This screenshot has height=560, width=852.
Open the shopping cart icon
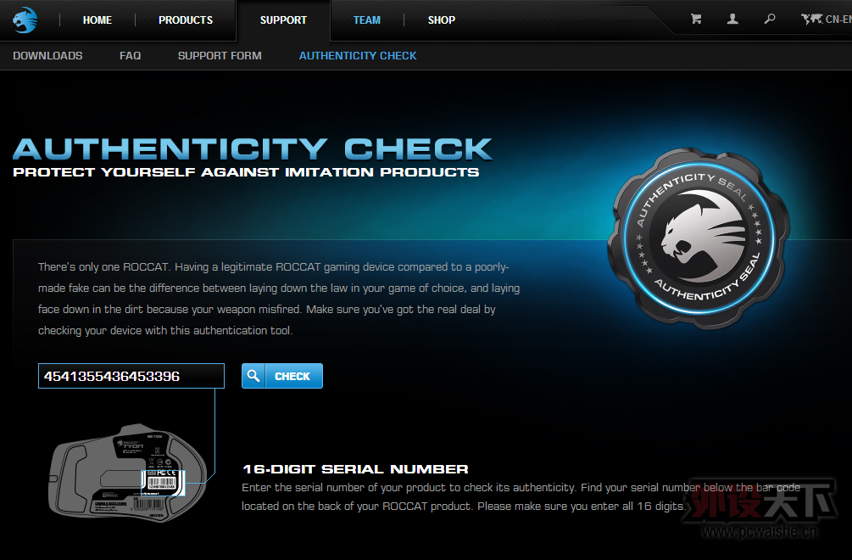pyautogui.click(x=695, y=19)
